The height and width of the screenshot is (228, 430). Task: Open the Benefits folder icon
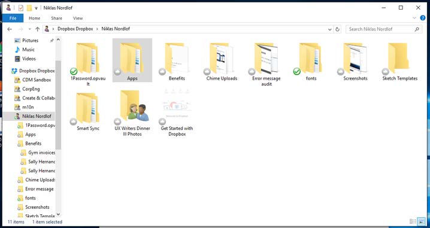click(177, 59)
